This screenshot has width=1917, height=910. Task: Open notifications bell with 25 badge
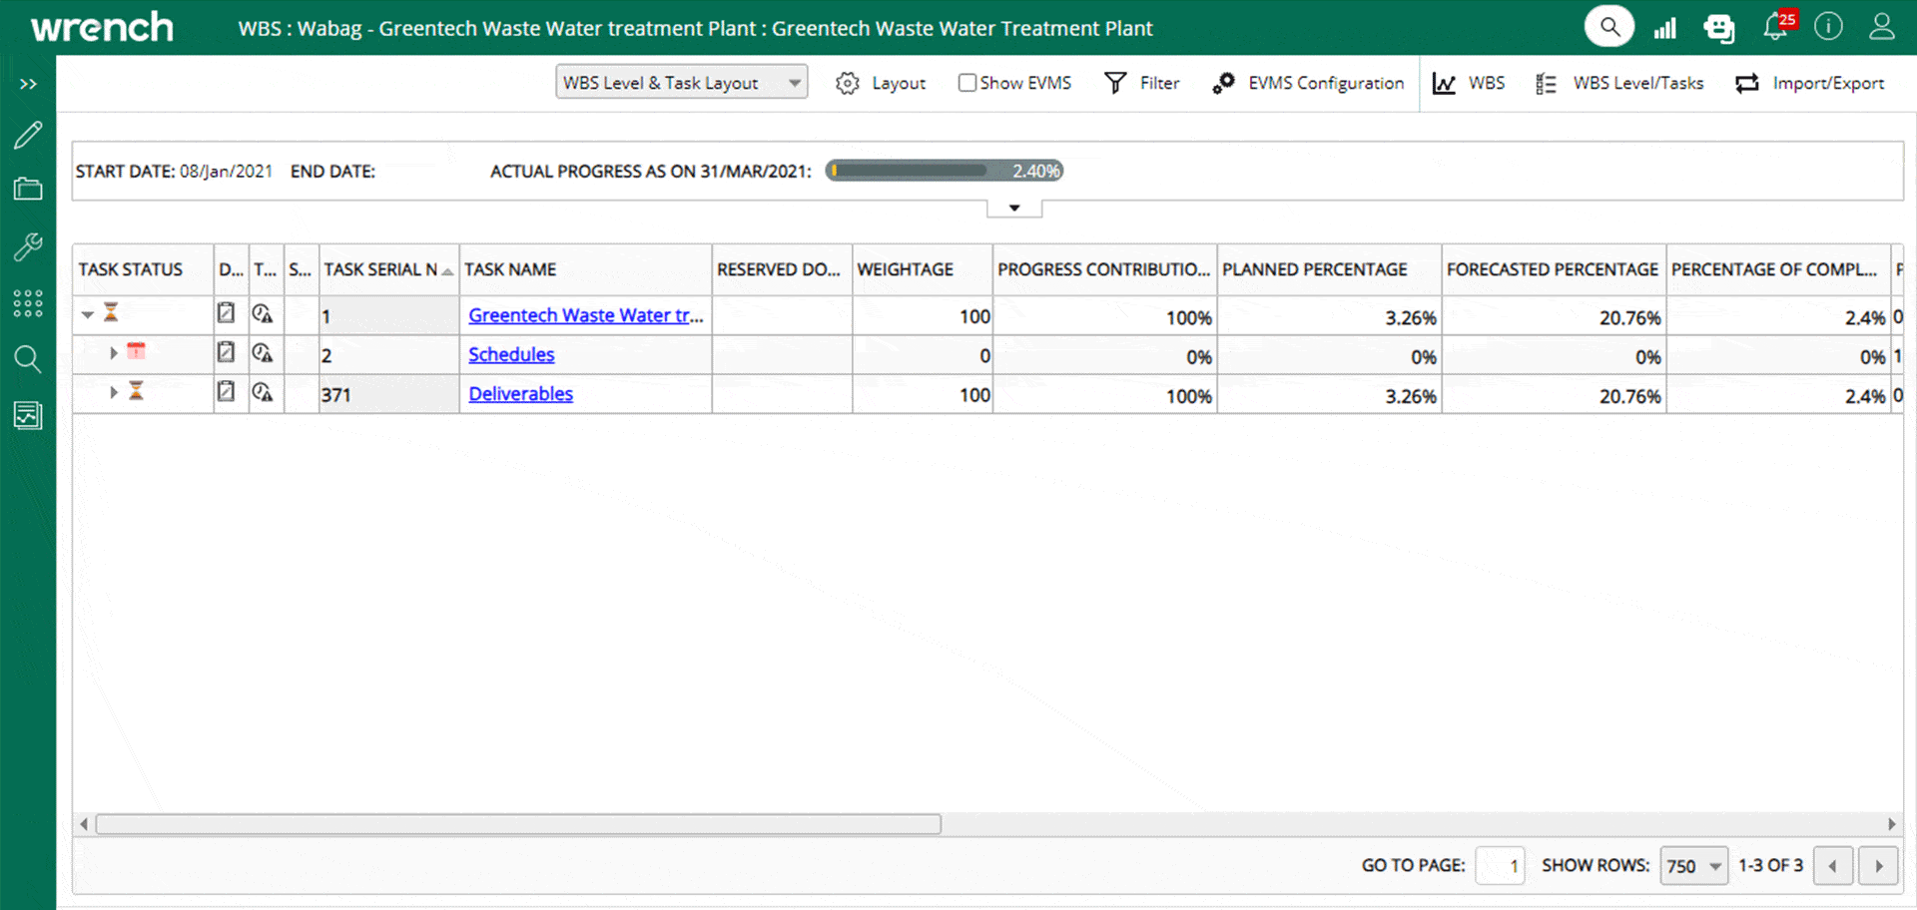click(x=1778, y=25)
